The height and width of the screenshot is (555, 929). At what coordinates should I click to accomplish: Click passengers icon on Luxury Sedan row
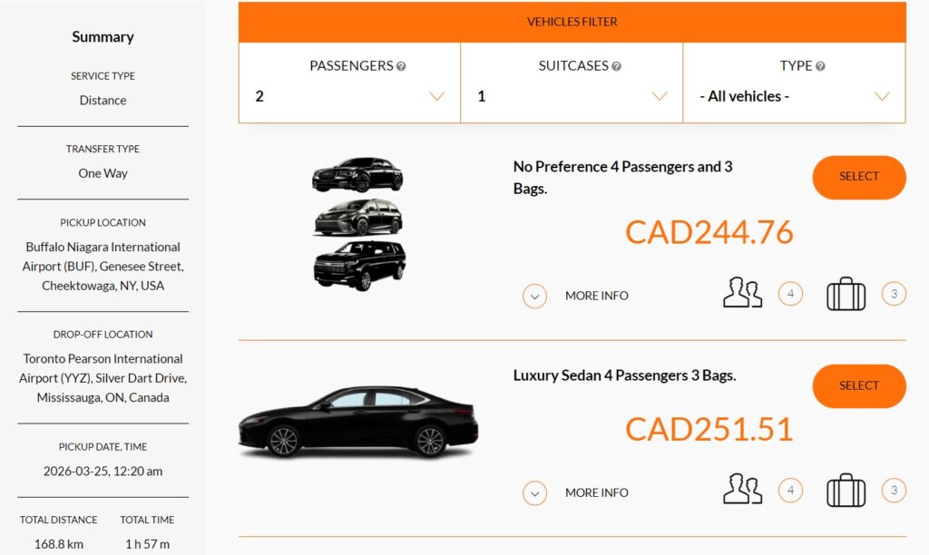pos(742,491)
